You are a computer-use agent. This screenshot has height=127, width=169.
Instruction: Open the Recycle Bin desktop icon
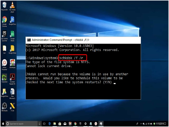coord(4,6)
